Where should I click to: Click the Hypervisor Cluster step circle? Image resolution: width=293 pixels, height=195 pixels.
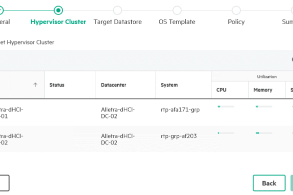click(58, 10)
